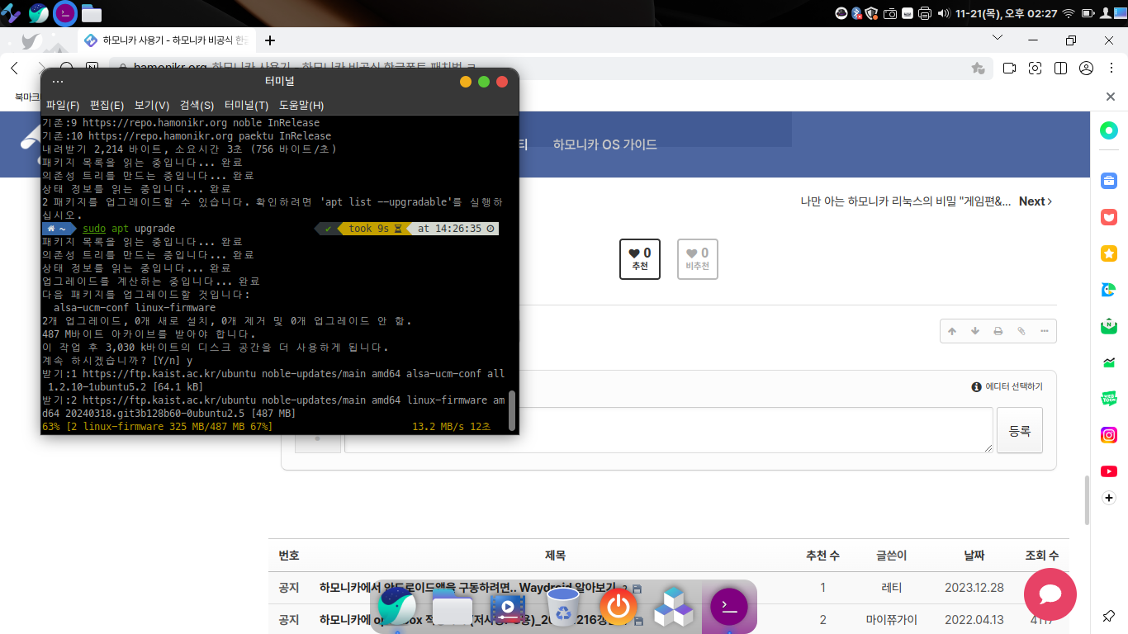Expand the tab list chevron in title bar
The width and height of the screenshot is (1128, 634).
coord(998,39)
